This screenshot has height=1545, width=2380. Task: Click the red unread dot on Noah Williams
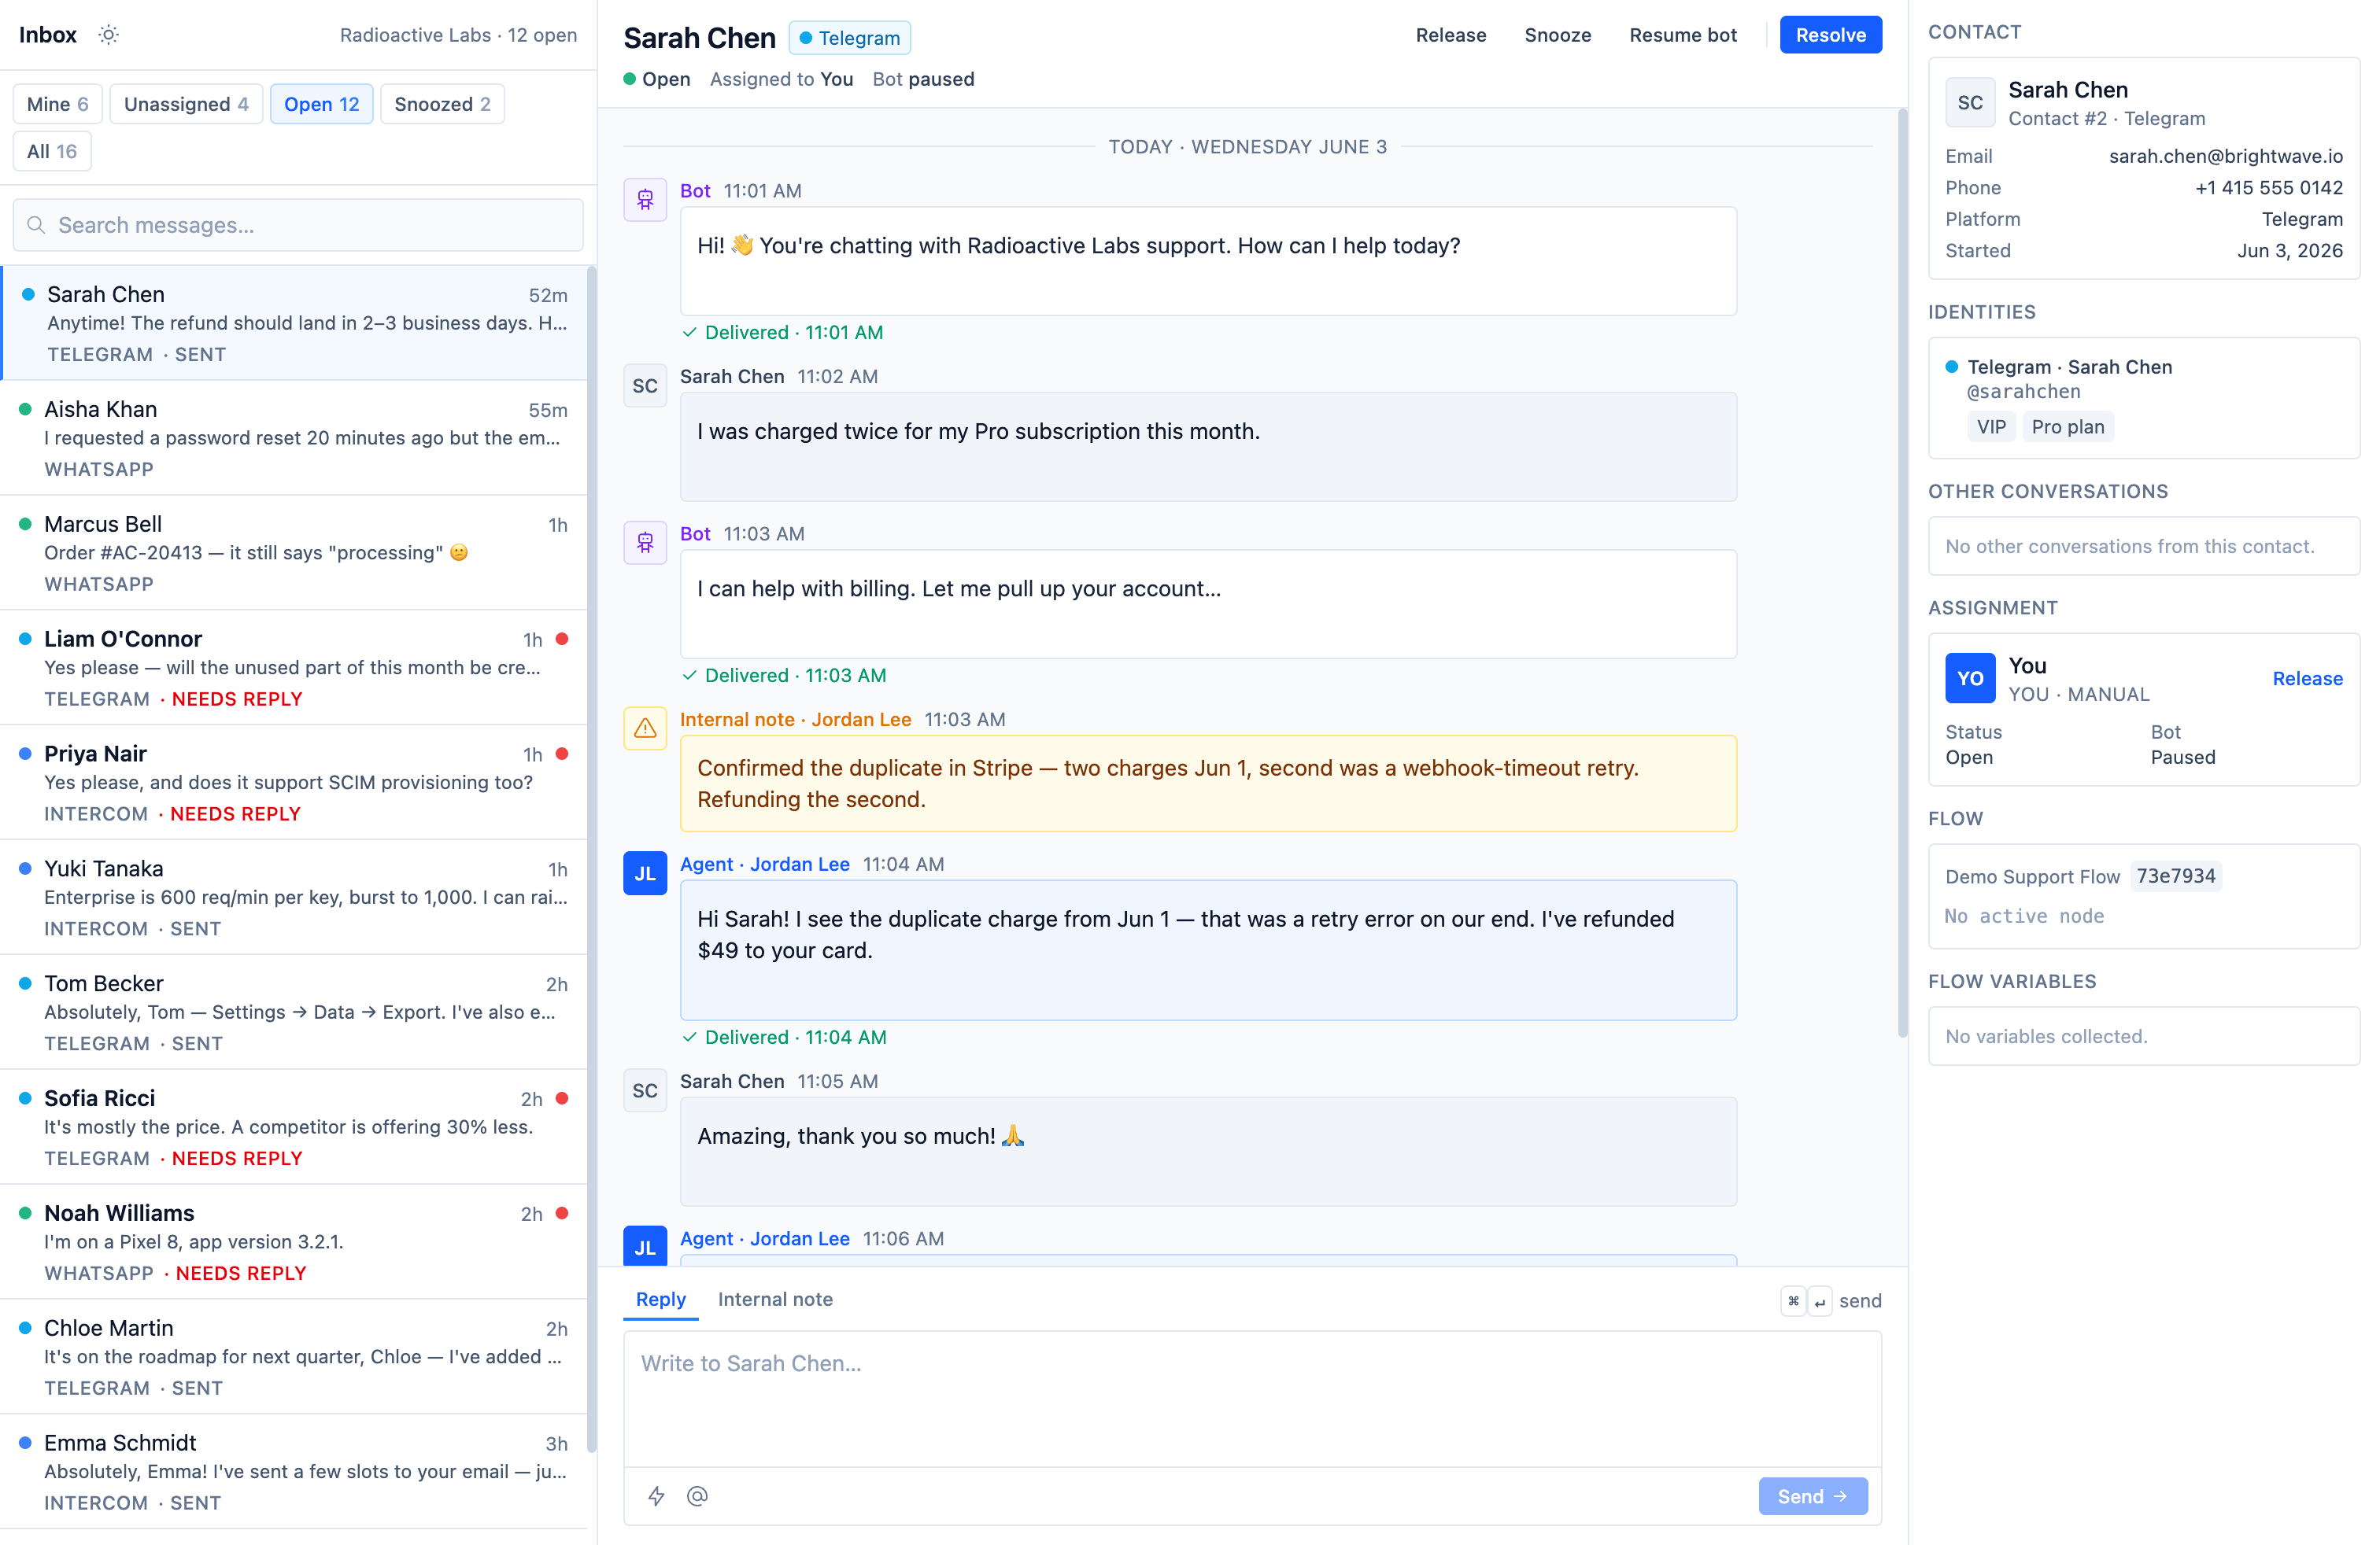coord(562,1213)
